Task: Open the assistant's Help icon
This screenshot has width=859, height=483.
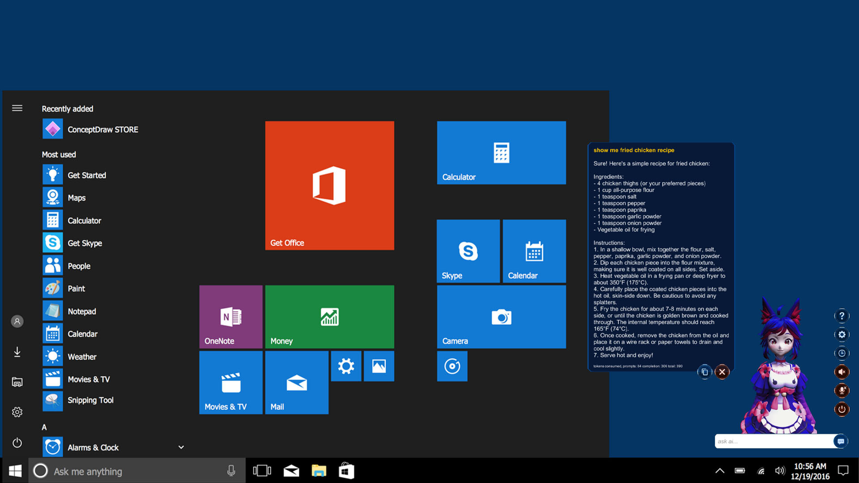Action: pyautogui.click(x=842, y=316)
